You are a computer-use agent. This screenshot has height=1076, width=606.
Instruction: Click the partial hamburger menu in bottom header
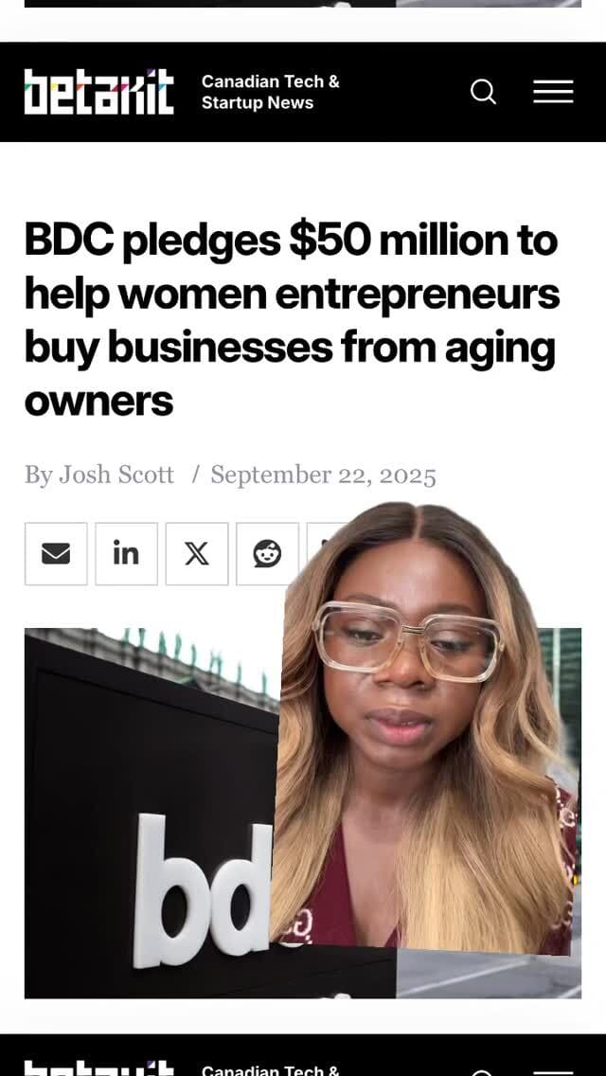[x=553, y=1072]
